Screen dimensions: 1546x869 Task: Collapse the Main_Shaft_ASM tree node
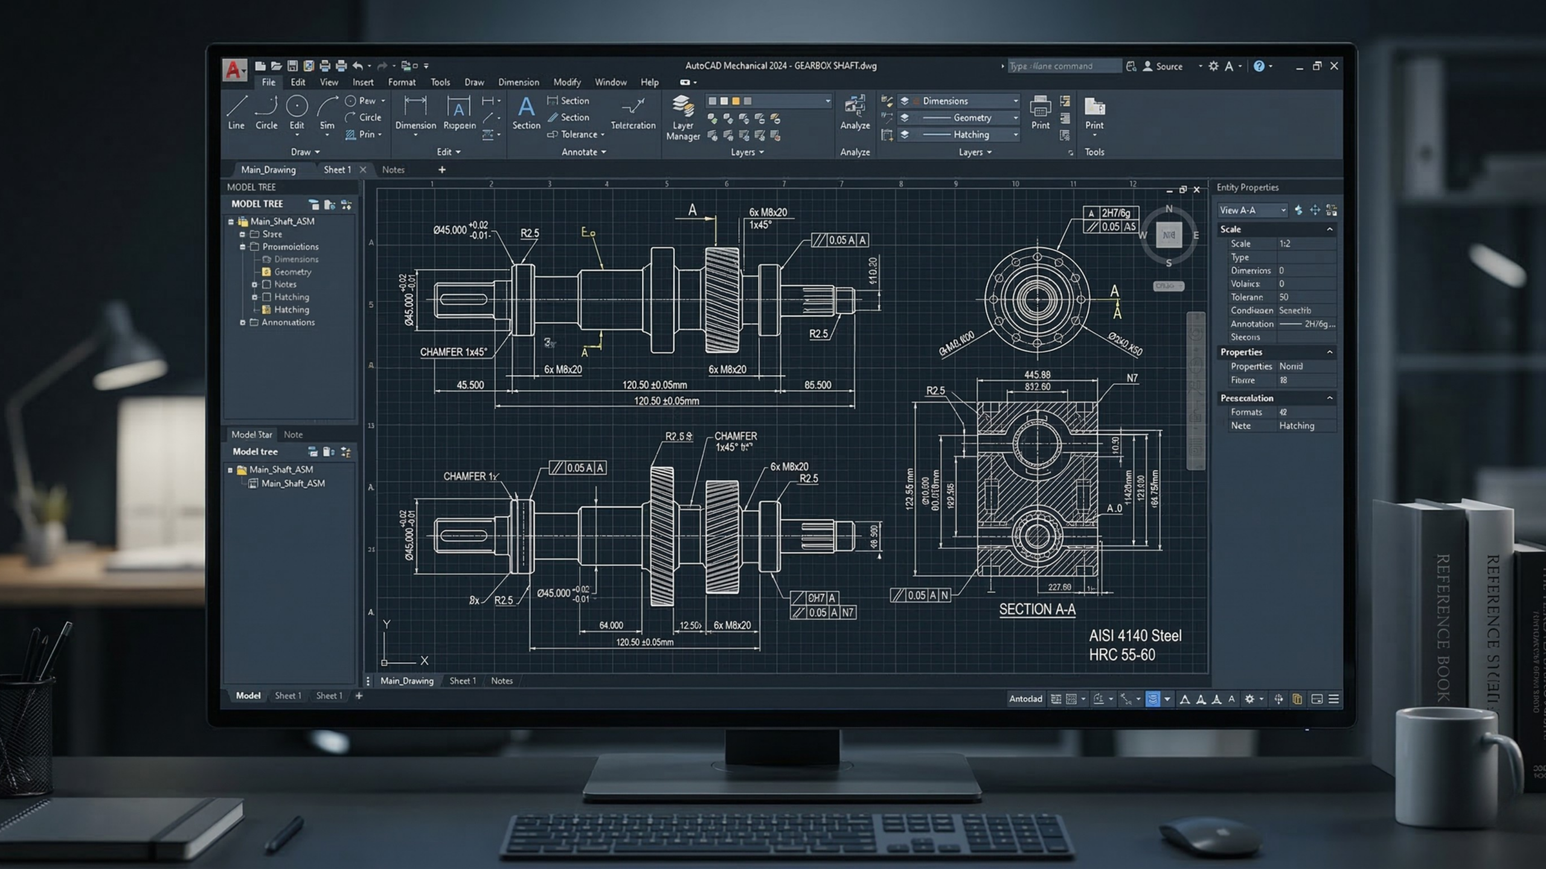(231, 221)
